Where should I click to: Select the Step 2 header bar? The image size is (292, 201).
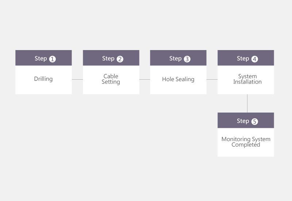tap(111, 58)
